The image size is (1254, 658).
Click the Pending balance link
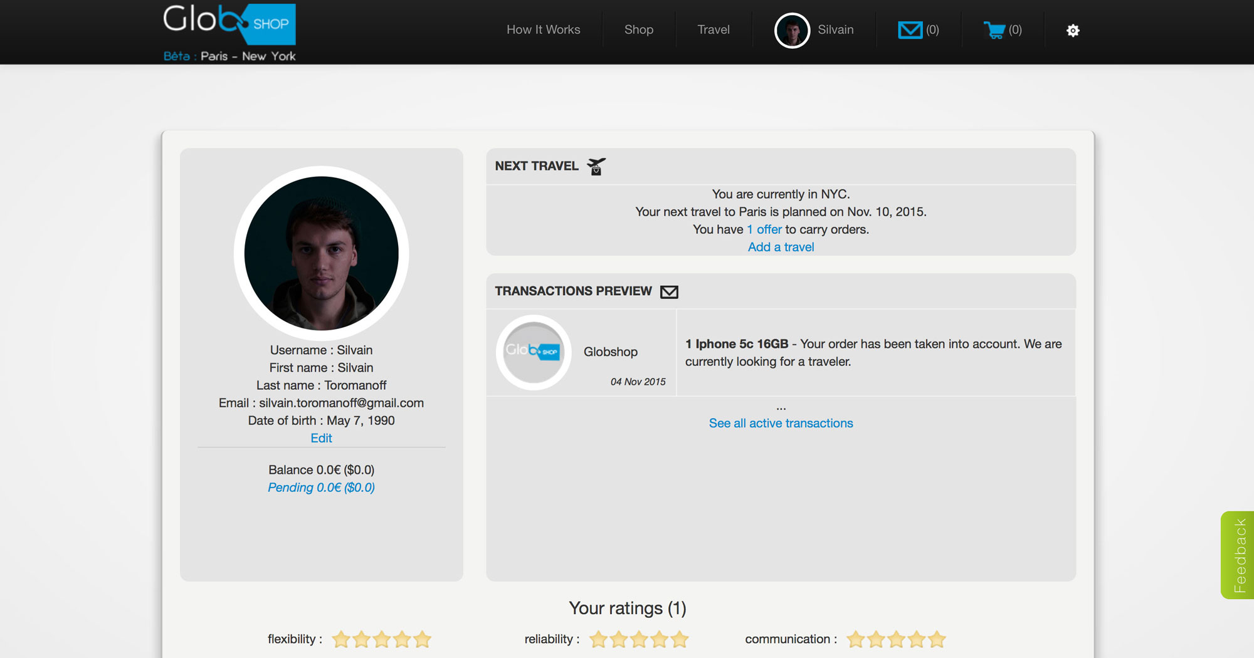(321, 487)
